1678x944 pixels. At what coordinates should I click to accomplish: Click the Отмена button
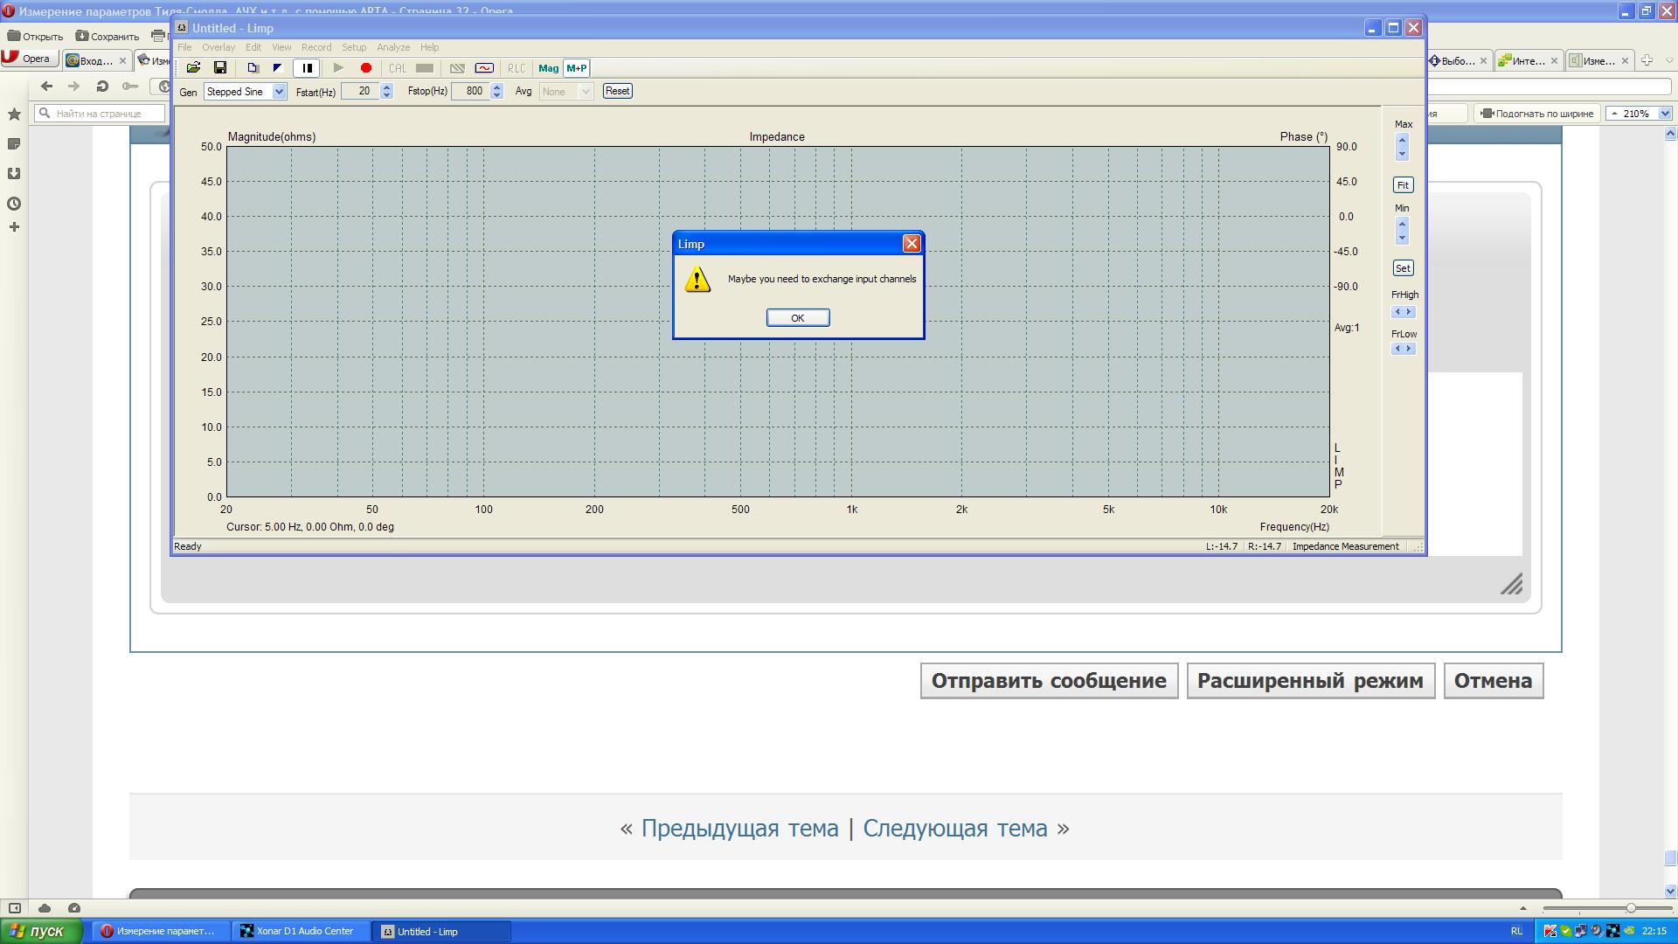pyautogui.click(x=1493, y=681)
